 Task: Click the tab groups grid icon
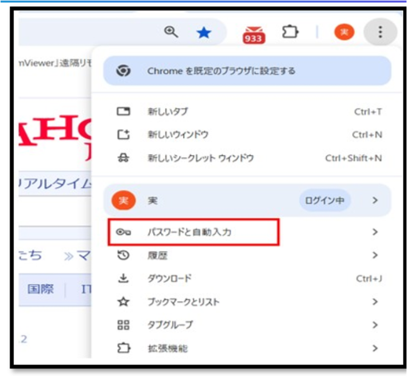[x=123, y=325]
